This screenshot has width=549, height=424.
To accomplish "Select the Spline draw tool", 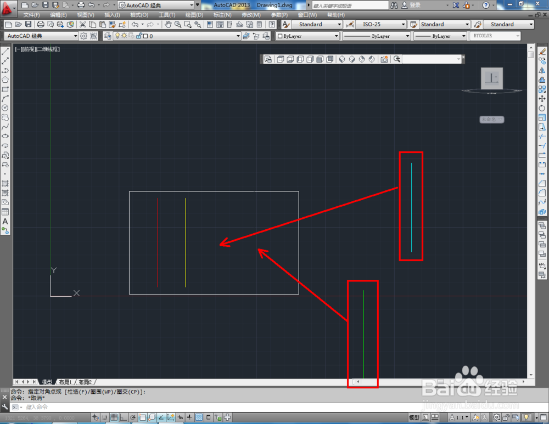I will tap(5, 127).
